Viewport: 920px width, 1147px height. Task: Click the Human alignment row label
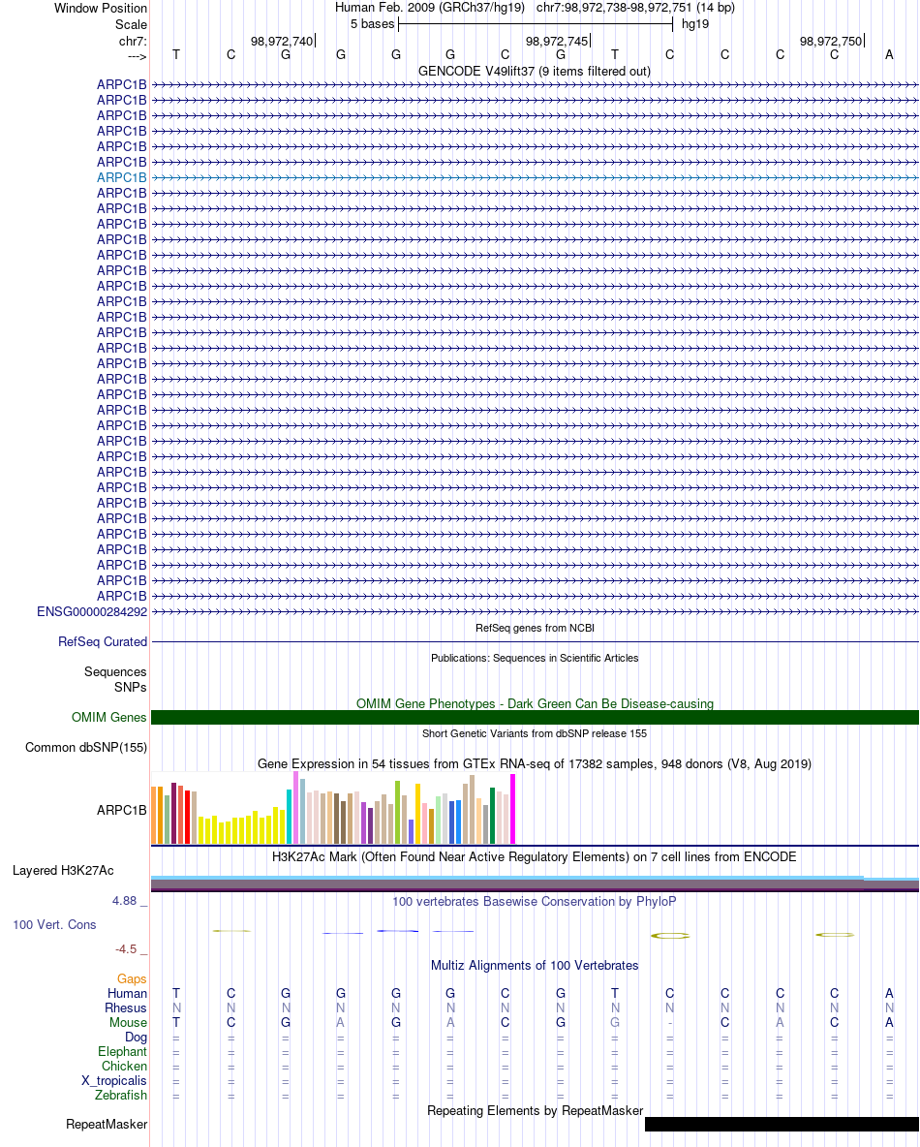coord(127,993)
